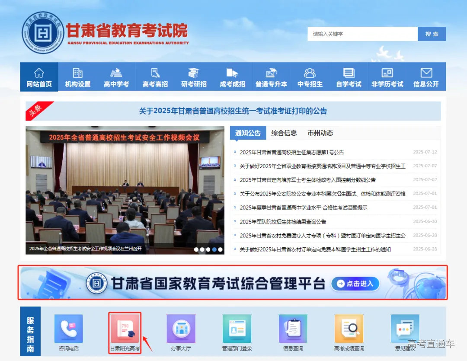Open the 高考高招 navigation item

[x=155, y=77]
